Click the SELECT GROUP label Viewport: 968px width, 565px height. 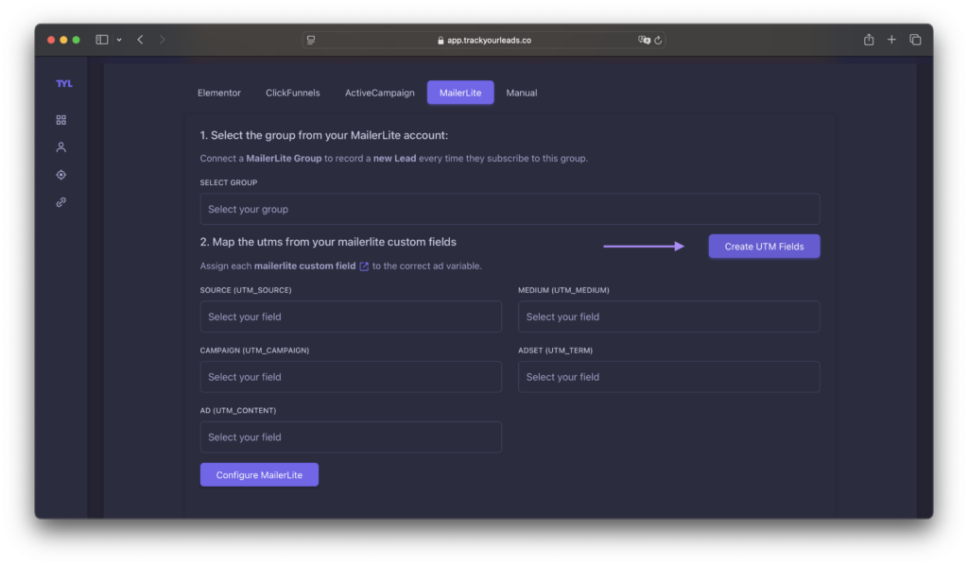[x=229, y=182]
